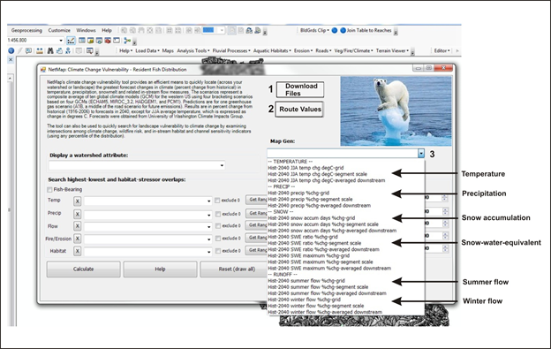Click the blue Identify info icon

point(11,51)
